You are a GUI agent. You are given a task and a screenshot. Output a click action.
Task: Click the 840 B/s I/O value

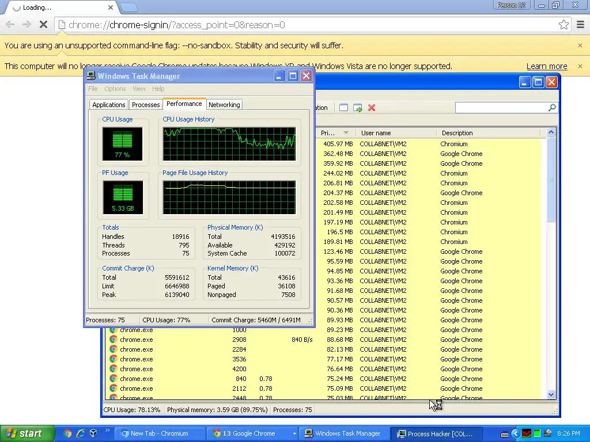pos(302,340)
